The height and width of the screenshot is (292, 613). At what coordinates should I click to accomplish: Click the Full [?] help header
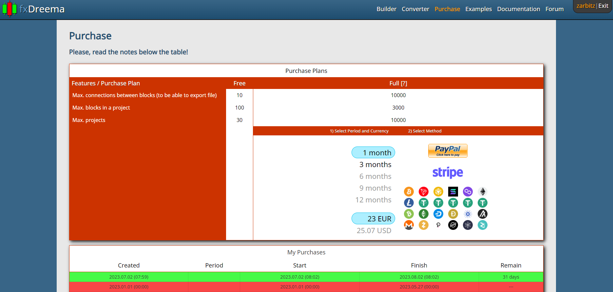[398, 83]
